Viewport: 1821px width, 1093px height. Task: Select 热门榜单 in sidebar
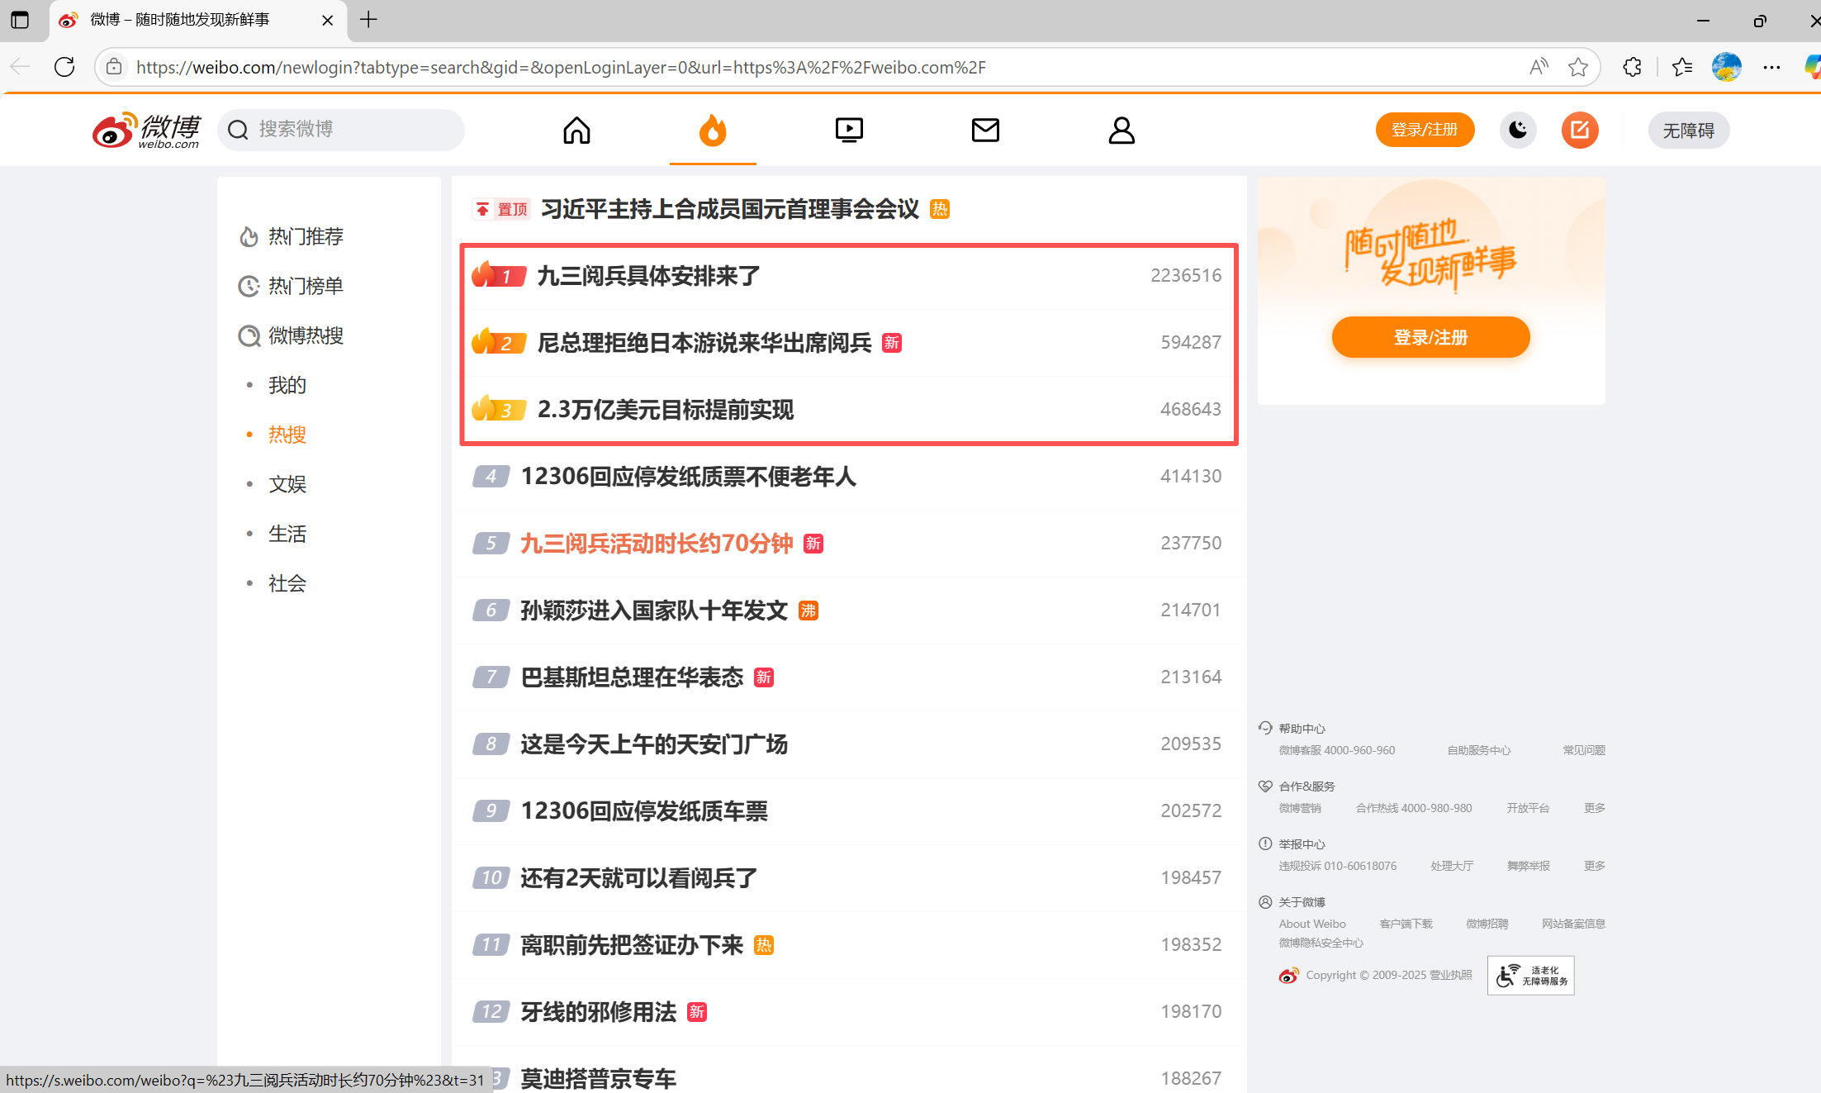click(x=305, y=286)
